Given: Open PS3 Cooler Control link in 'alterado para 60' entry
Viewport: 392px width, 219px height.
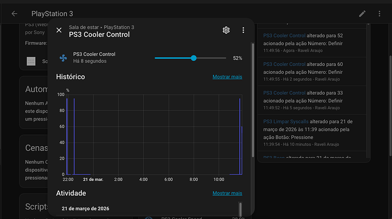Looking at the screenshot, I should pos(284,64).
